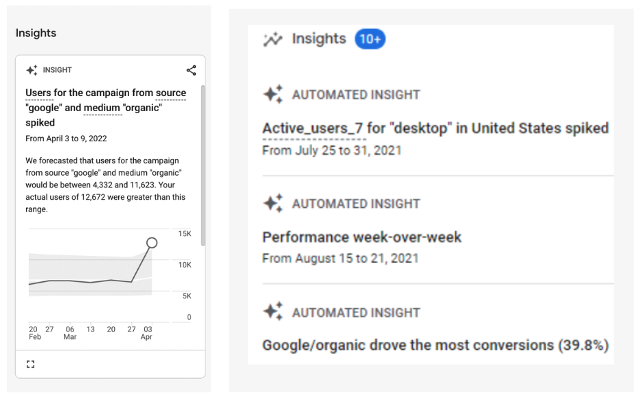Click the sparkle icon above Performance week-over-week
Viewport: 641px width, 398px height.
[x=273, y=203]
